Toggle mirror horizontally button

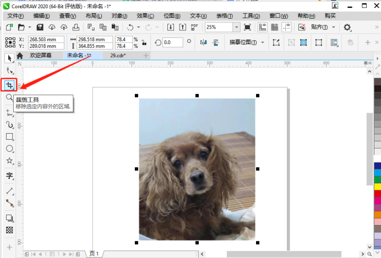tap(204, 42)
